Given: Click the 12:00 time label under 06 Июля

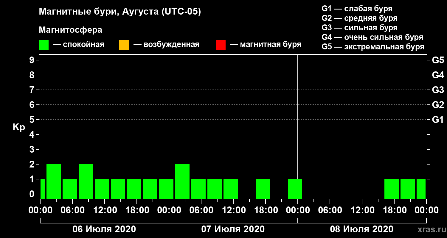Looking at the screenshot, I should click(105, 210).
